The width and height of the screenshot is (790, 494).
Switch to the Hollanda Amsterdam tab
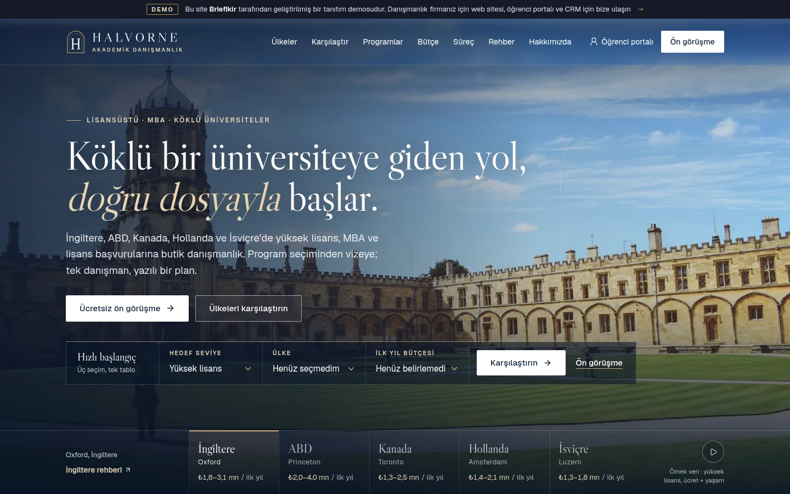505,462
